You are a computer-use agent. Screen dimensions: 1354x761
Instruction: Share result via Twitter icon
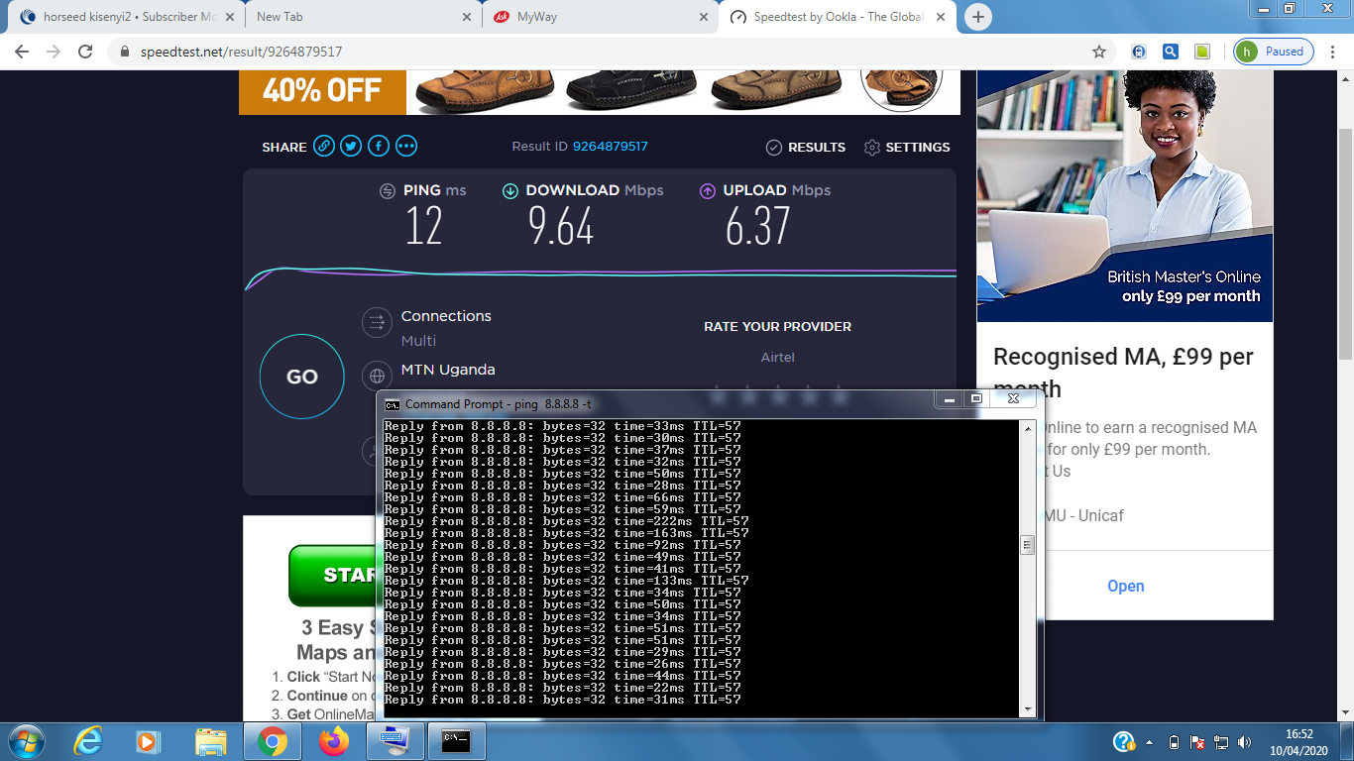(x=351, y=147)
